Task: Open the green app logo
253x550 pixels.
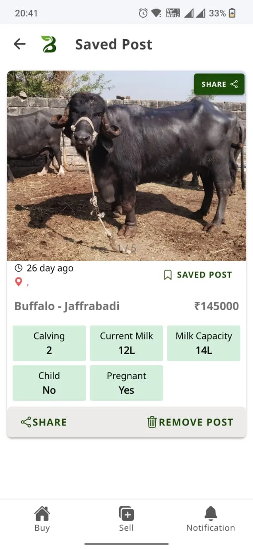Action: tap(48, 44)
